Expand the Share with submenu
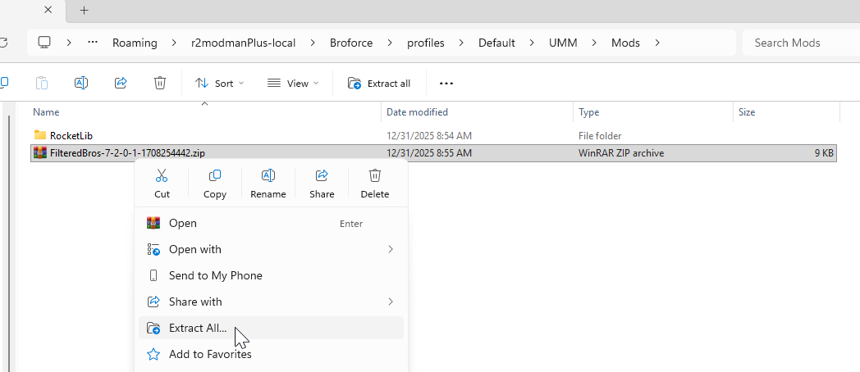 point(271,302)
